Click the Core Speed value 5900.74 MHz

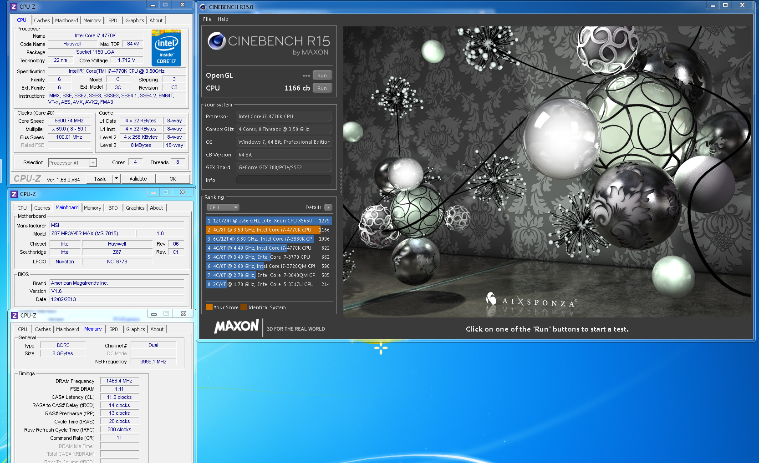pyautogui.click(x=69, y=121)
